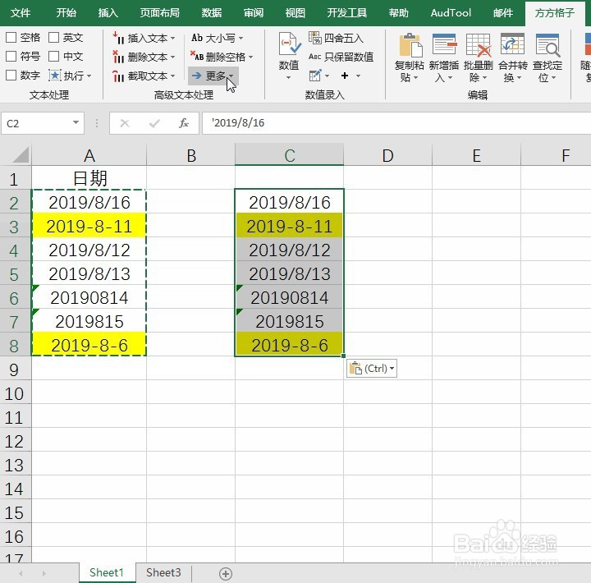The image size is (591, 583).
Task: Click the 复制粘贴 clipboard icon
Action: click(x=410, y=45)
